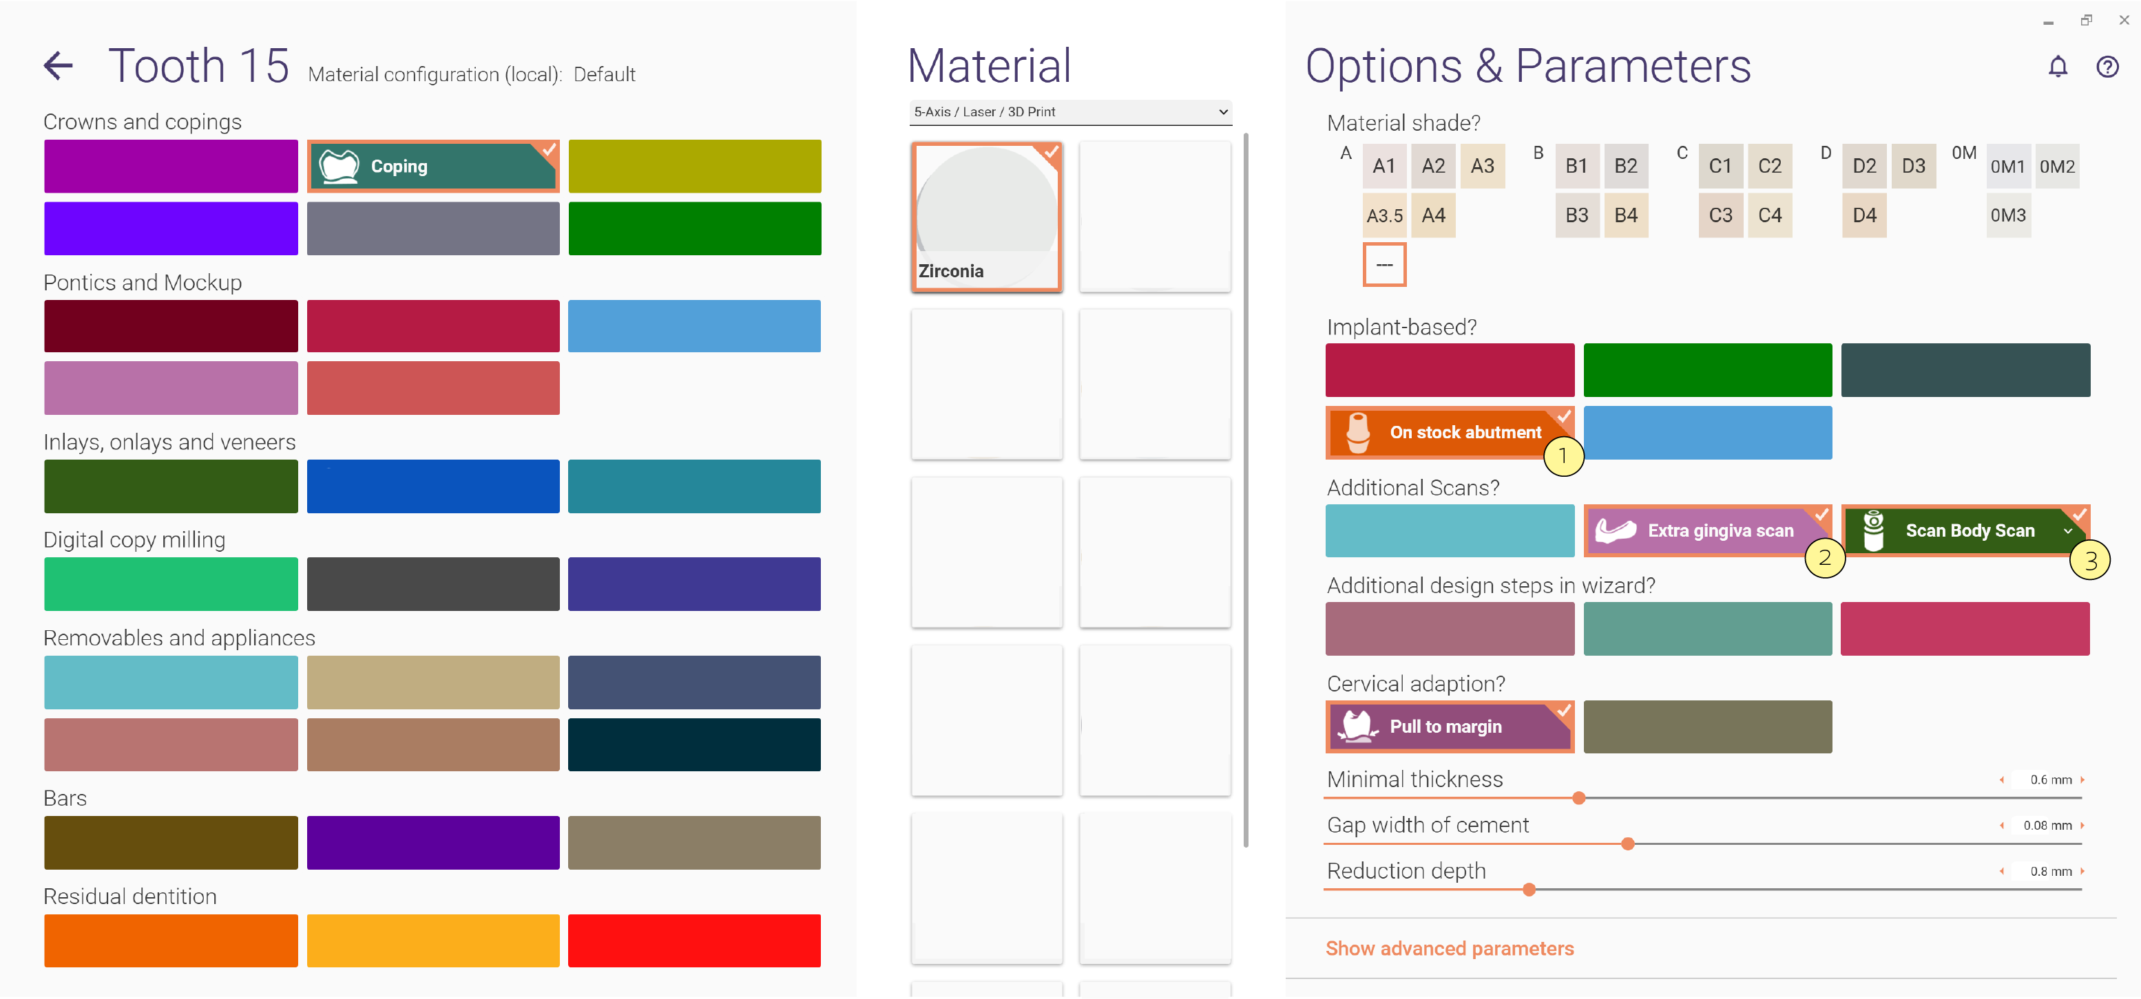Pick shade B4

point(1626,216)
